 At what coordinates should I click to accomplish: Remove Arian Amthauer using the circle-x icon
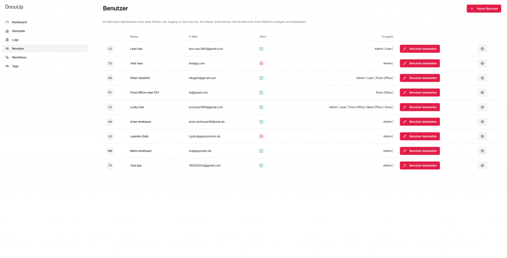click(482, 122)
